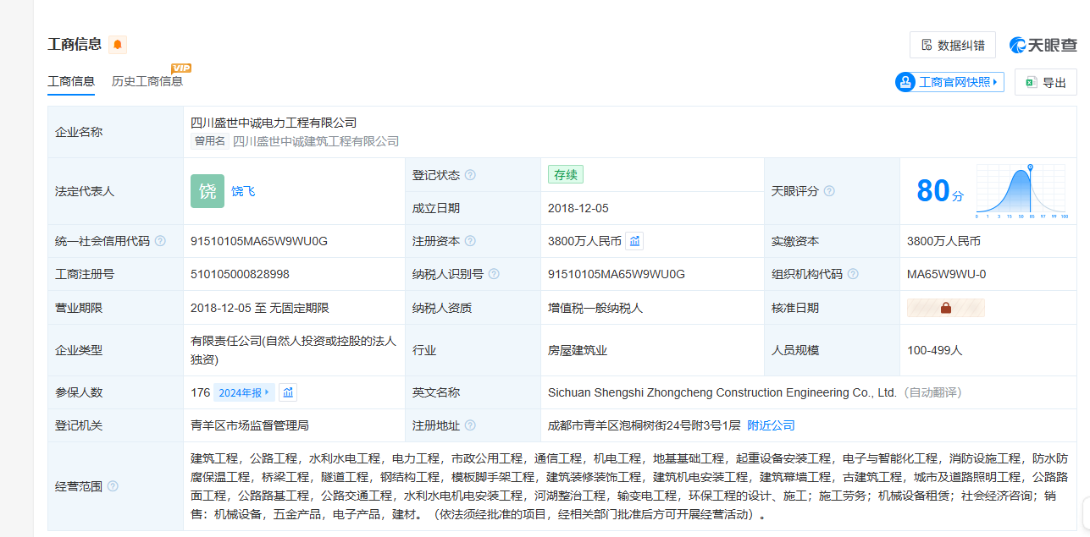Switch to the 历史工商信息 tab
1090x537 pixels.
(147, 81)
